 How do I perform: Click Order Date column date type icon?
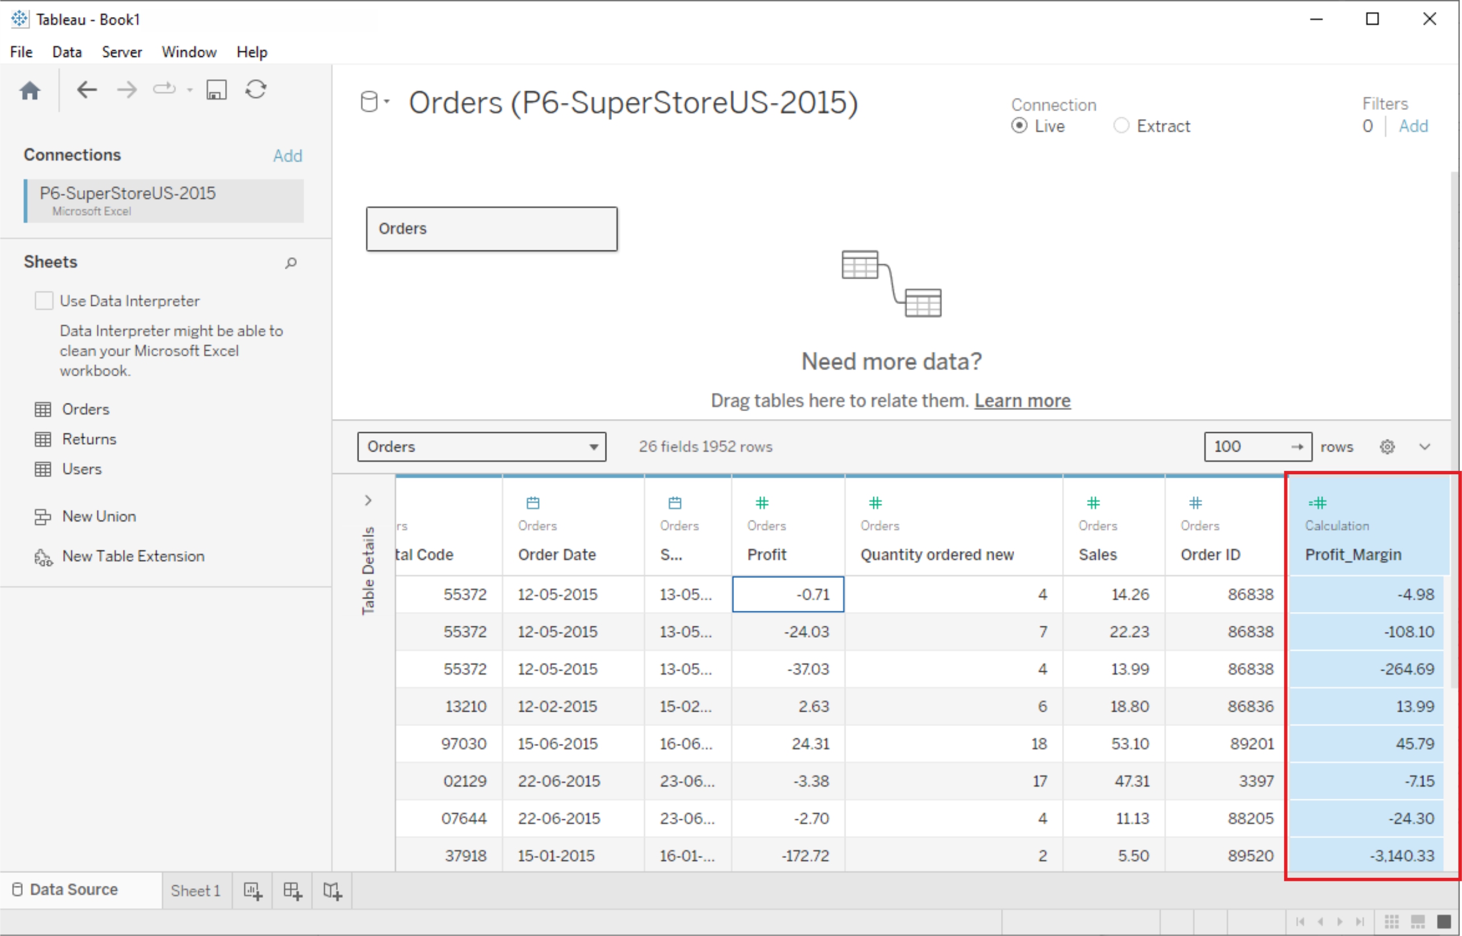tap(533, 503)
